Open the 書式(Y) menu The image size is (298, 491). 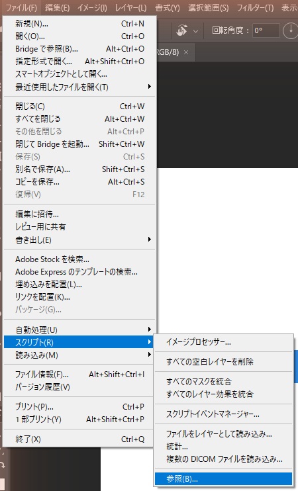pyautogui.click(x=168, y=7)
